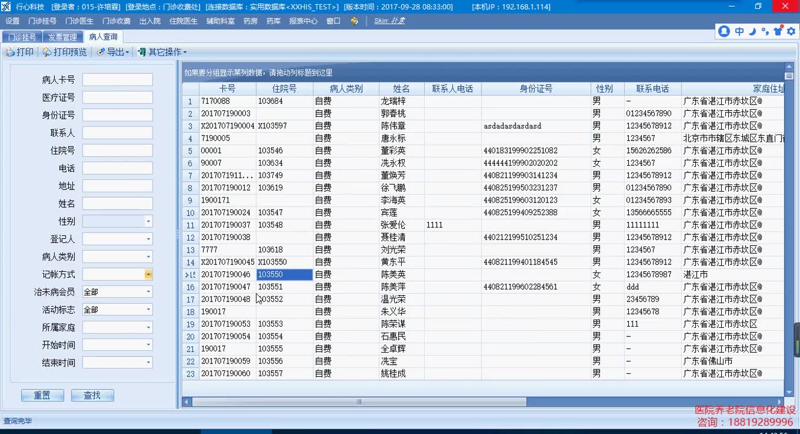Image resolution: width=800 pixels, height=434 pixels.
Task: Open the 门诊医生 menu
Action: (79, 21)
